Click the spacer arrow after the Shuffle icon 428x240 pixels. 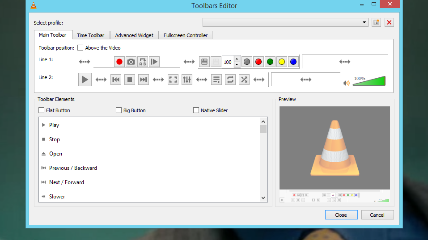coord(259,80)
